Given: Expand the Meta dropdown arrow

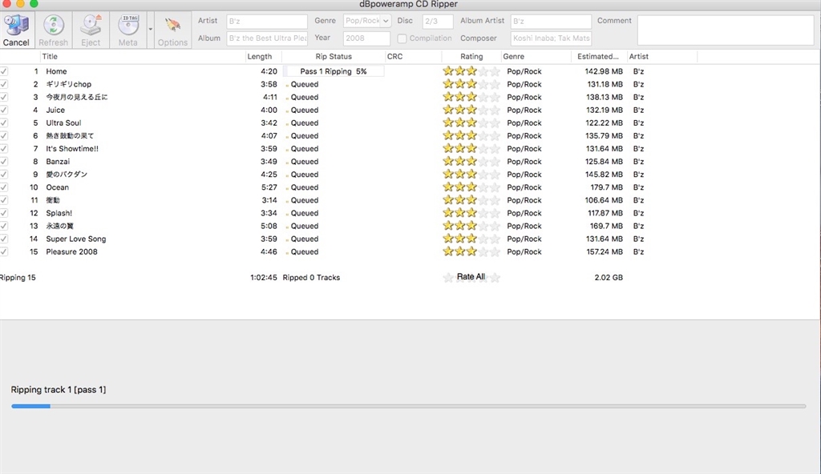Looking at the screenshot, I should 150,30.
